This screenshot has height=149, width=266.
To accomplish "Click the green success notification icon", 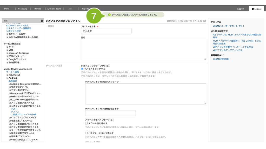I will pyautogui.click(x=109, y=15).
